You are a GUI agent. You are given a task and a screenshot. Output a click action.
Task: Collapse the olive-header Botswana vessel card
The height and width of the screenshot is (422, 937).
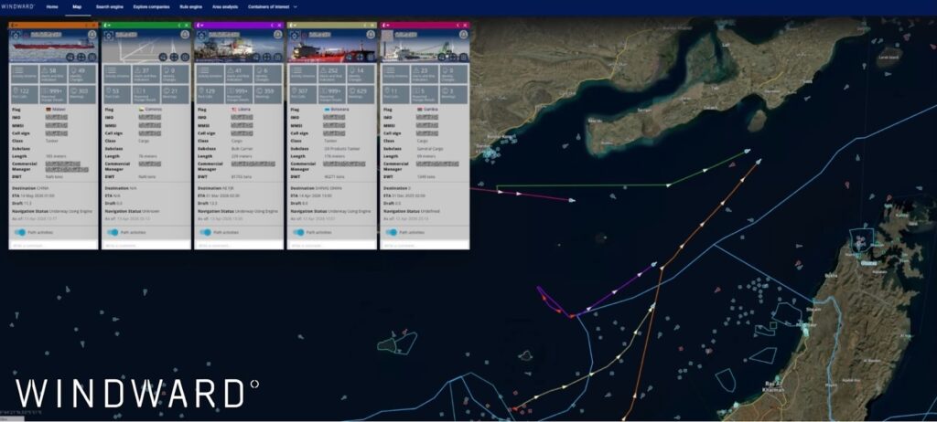pos(364,25)
